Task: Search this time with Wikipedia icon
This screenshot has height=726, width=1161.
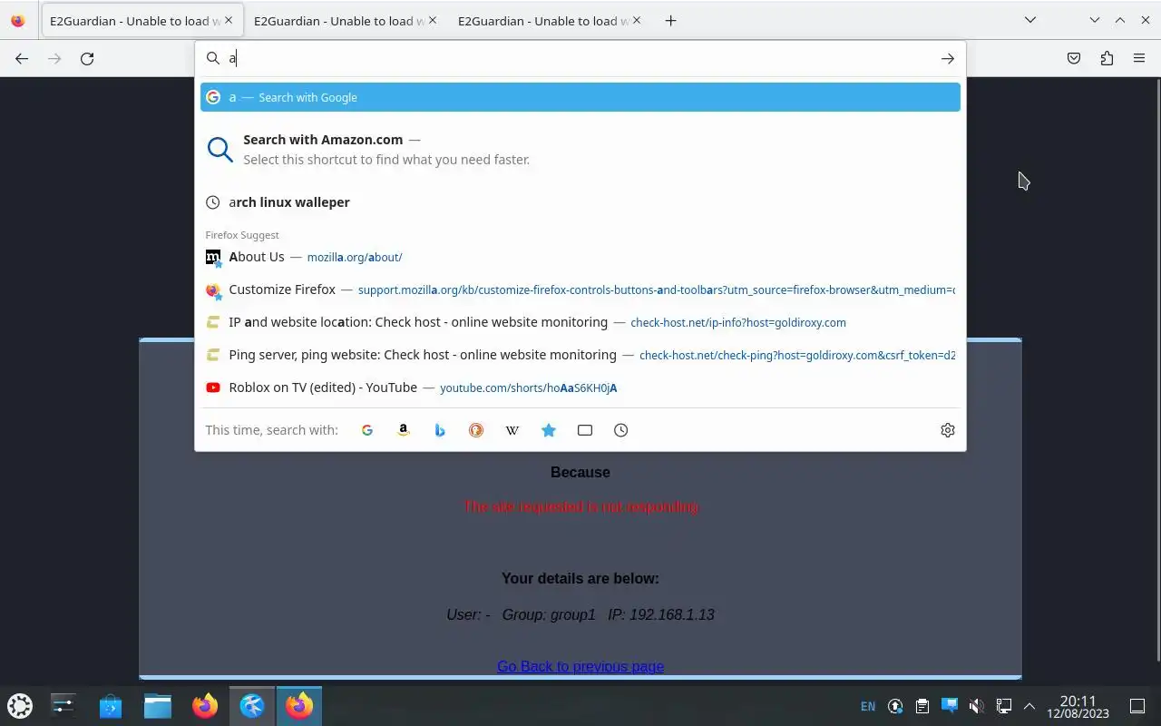Action: pyautogui.click(x=512, y=430)
